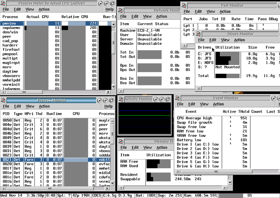Screen dimensions: 280x198
Task: Open Process Monitor window system menu icon
Action: click(3, 100)
